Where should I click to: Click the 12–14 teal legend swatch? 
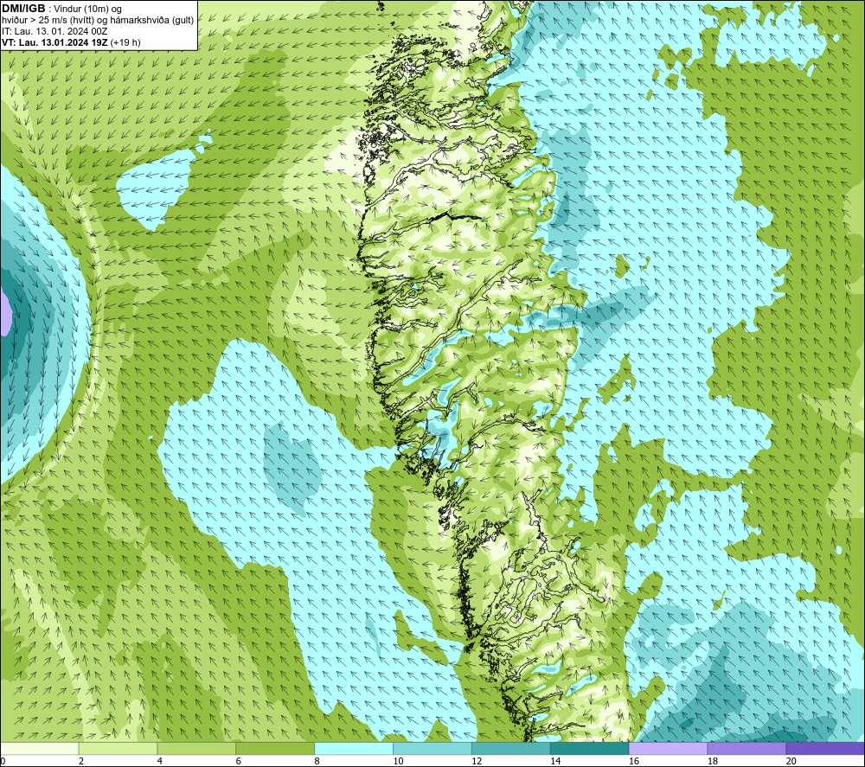[511, 748]
